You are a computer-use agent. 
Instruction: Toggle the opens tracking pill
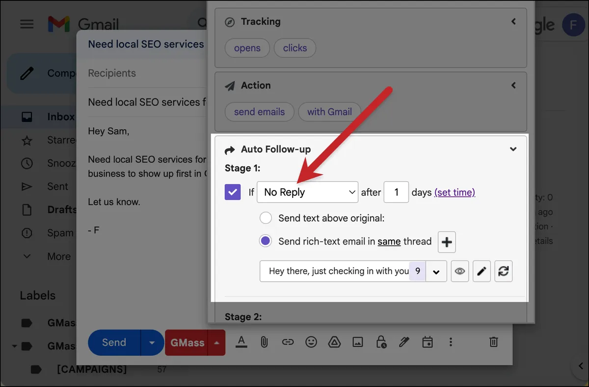(x=247, y=48)
